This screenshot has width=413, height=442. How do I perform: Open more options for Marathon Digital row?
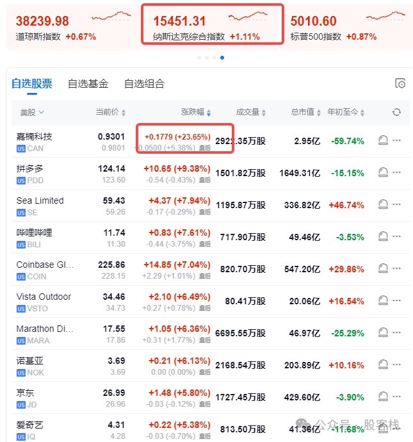pyautogui.click(x=396, y=332)
